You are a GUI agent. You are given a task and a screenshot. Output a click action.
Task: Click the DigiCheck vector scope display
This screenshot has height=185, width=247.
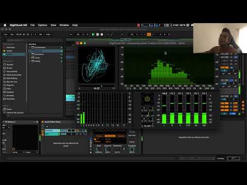[97, 65]
